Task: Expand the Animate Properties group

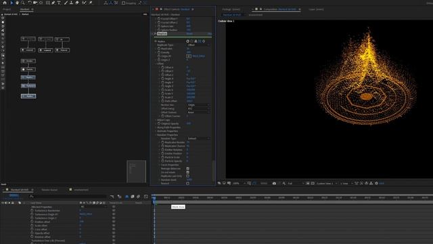Action: [156, 131]
